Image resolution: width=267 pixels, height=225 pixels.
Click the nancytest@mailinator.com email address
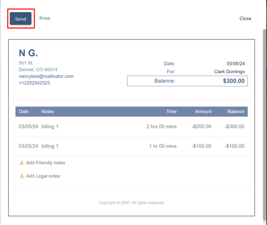tap(46, 76)
